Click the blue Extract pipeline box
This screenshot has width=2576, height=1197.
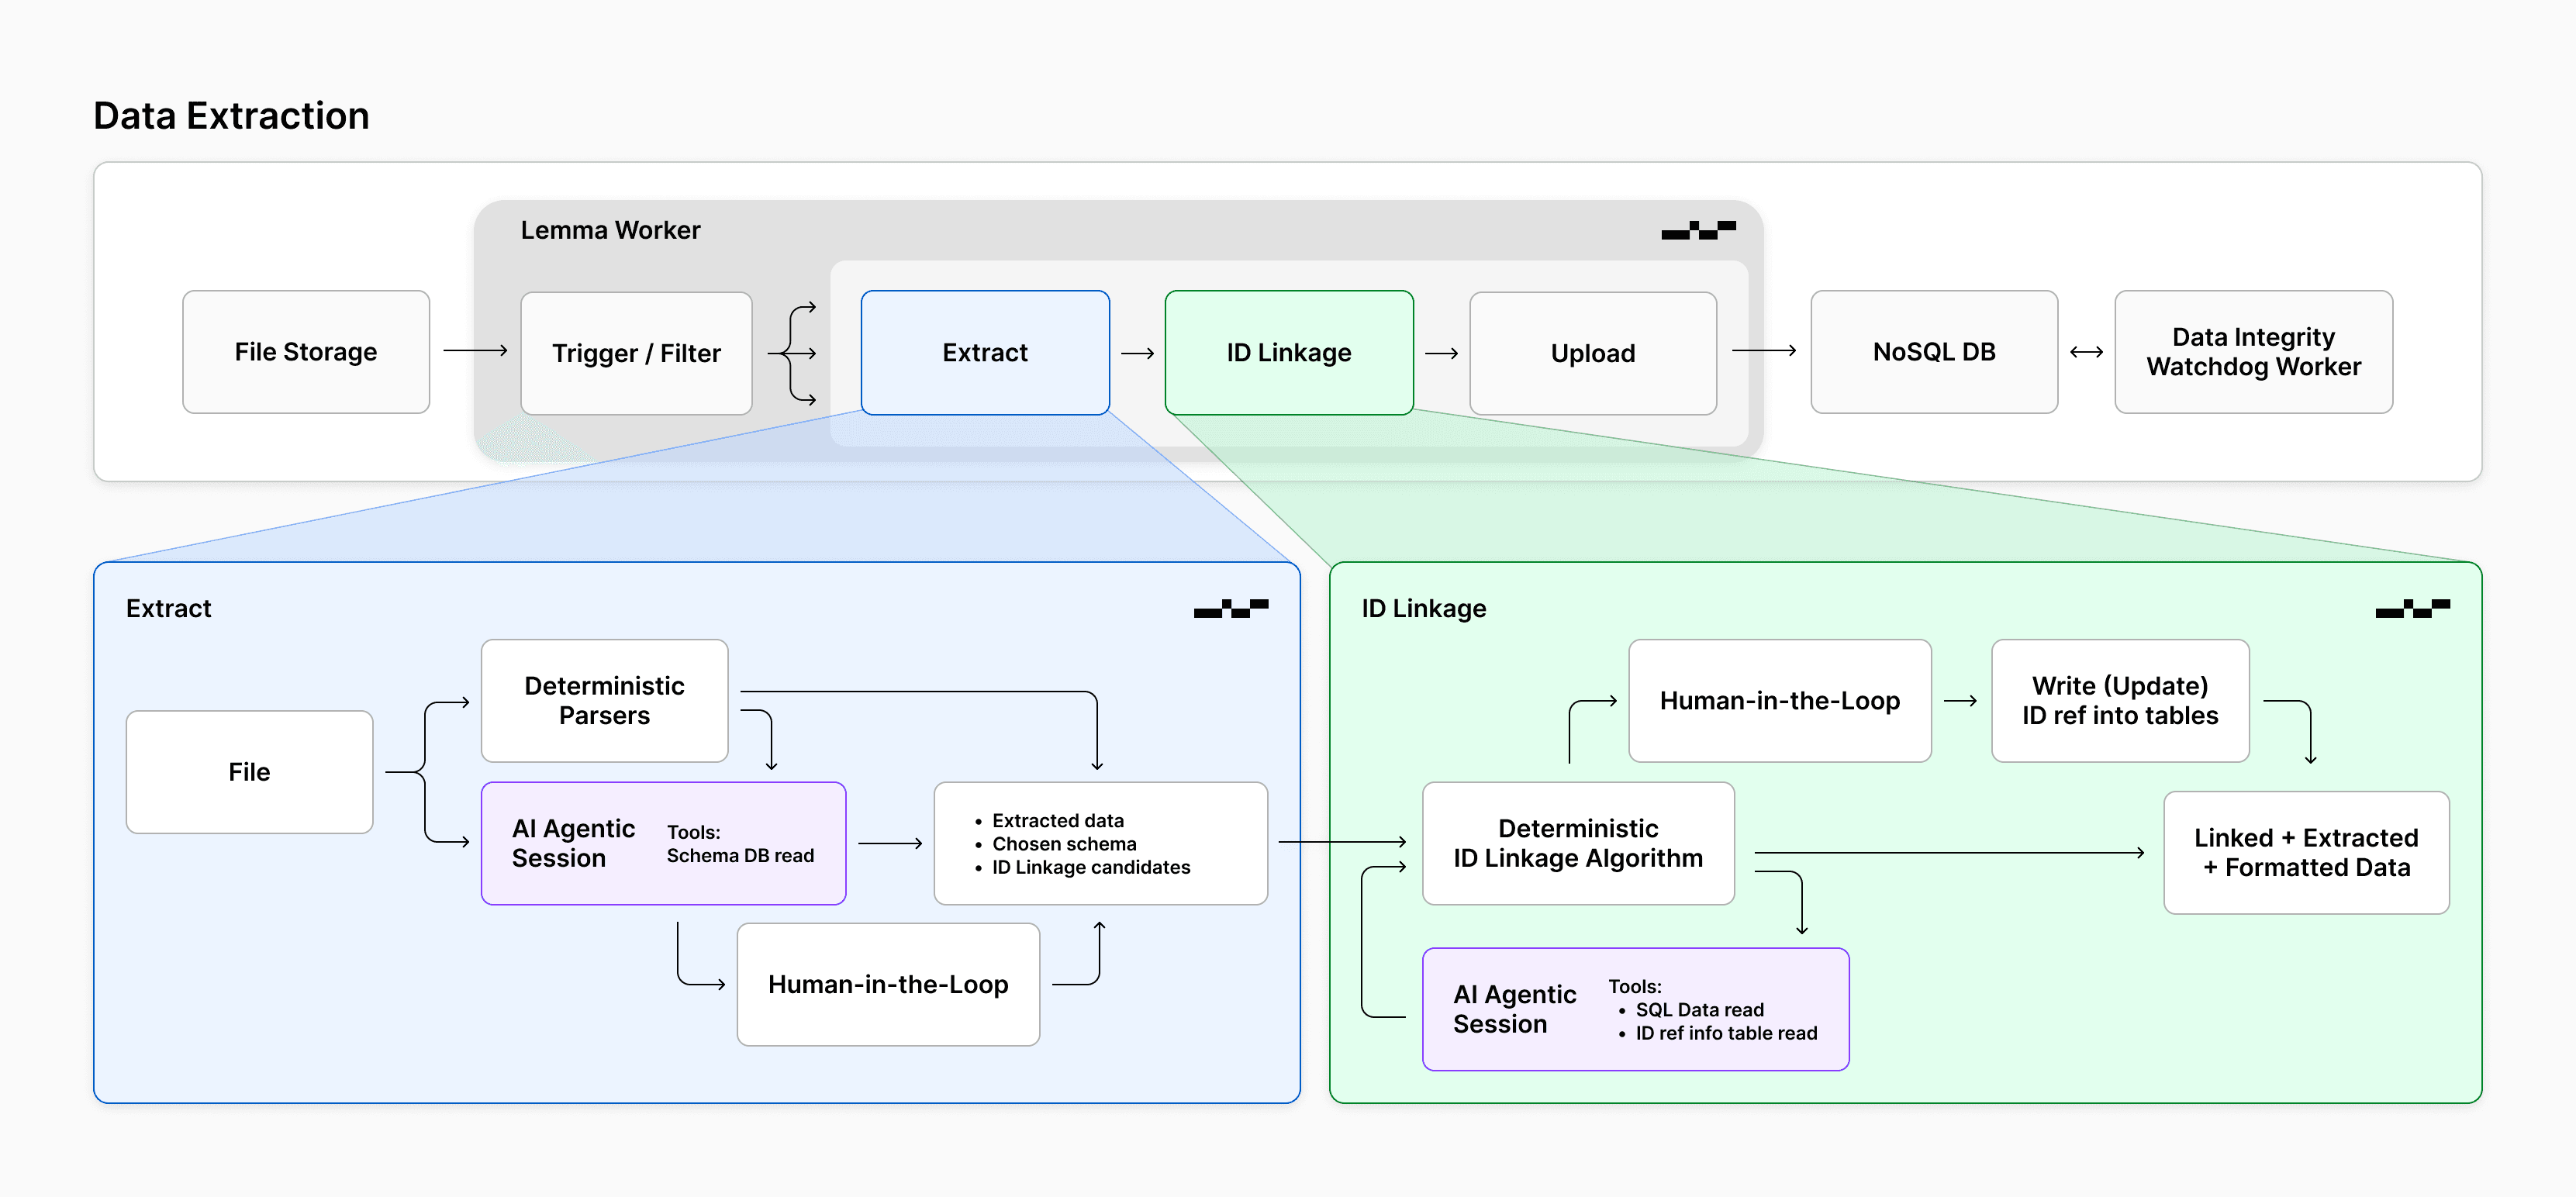[x=985, y=353]
